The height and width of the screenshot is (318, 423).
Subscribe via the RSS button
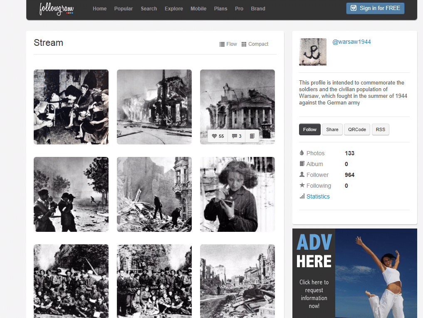[380, 129]
